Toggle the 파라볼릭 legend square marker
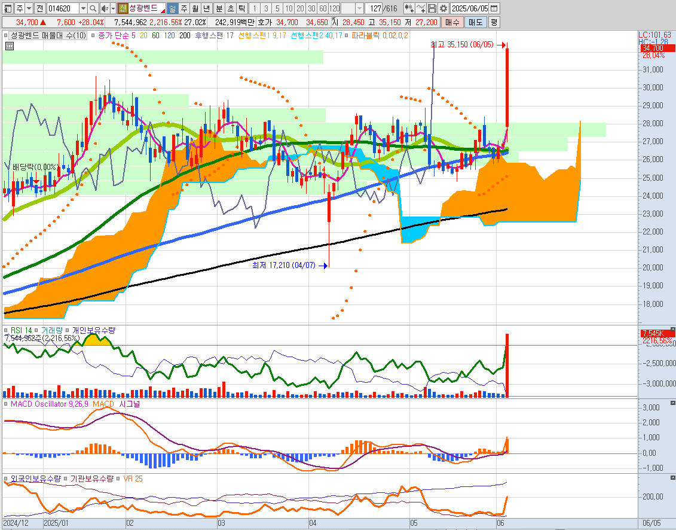Viewport: 676px width, 530px height. (x=347, y=35)
